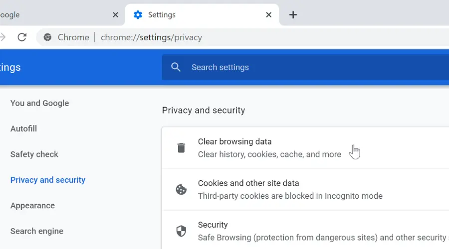Click the reload page icon
Image resolution: width=449 pixels, height=249 pixels.
coord(22,37)
